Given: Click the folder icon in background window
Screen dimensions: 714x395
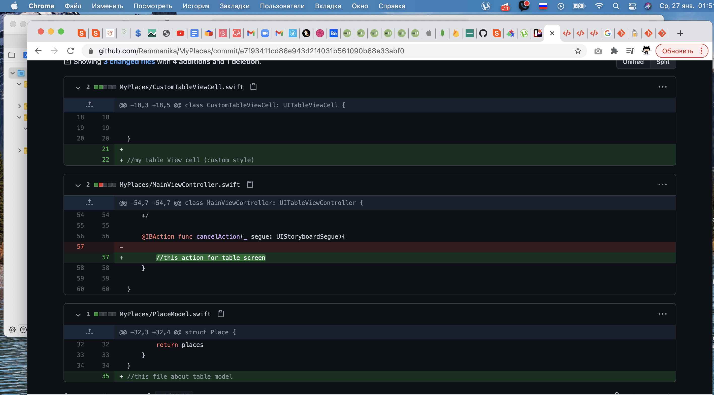Looking at the screenshot, I should 12,55.
